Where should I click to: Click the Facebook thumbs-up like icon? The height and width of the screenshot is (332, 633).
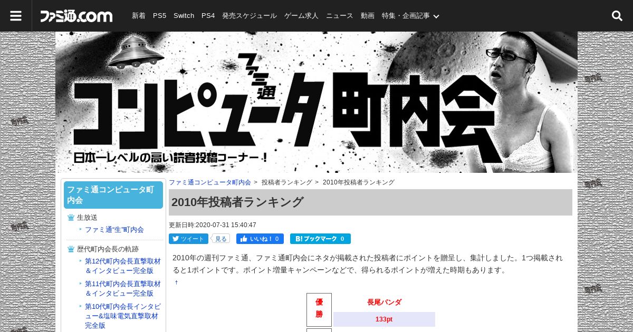click(244, 239)
